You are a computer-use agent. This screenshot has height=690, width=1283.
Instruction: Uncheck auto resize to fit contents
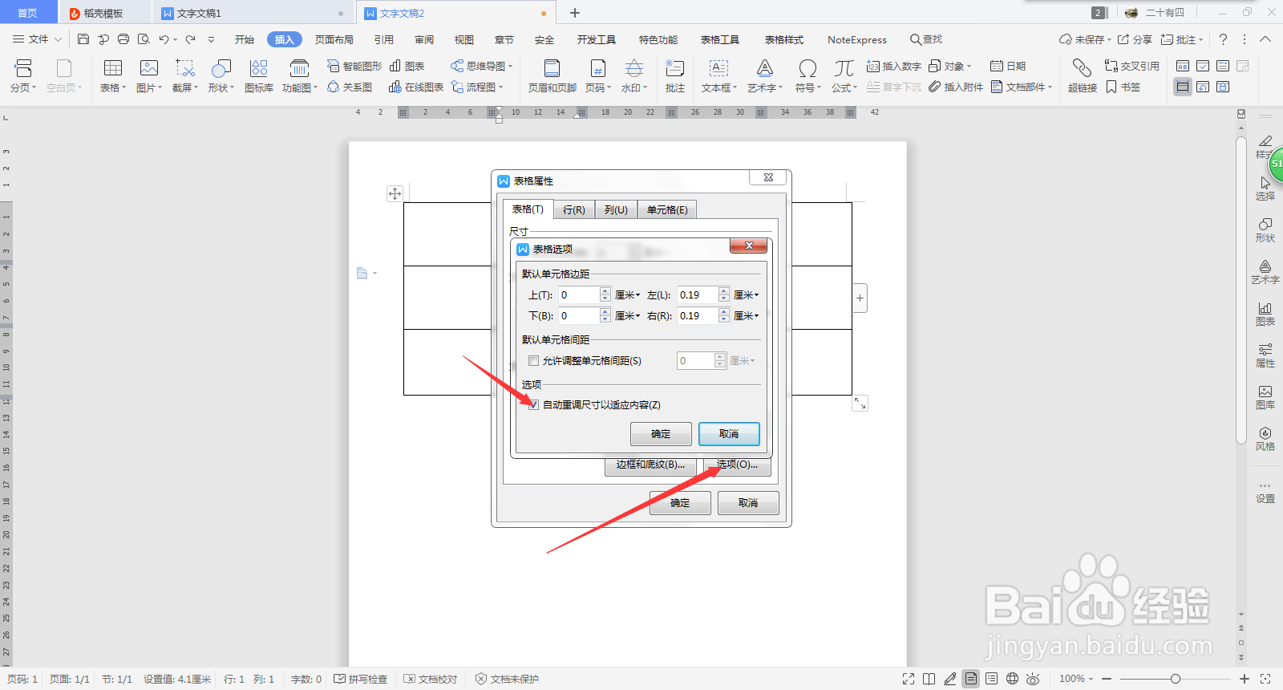tap(533, 405)
